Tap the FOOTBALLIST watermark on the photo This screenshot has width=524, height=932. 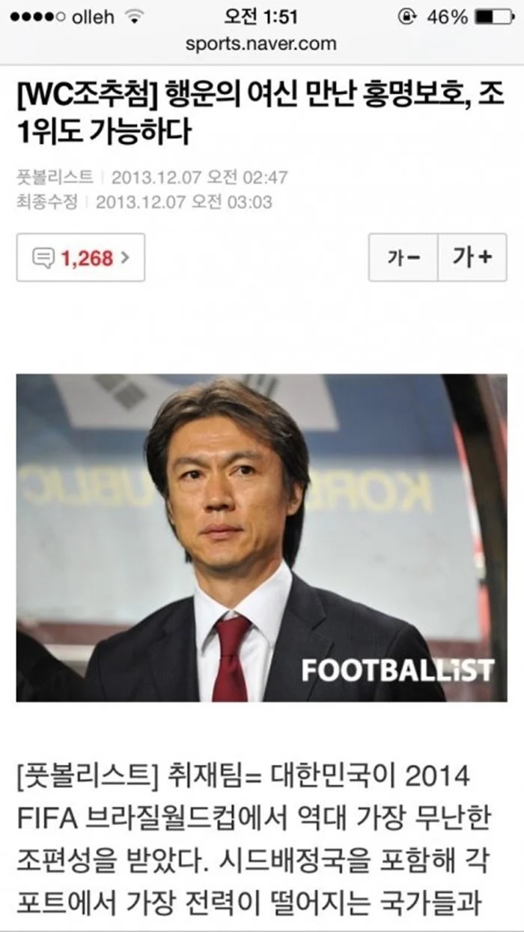(x=397, y=670)
